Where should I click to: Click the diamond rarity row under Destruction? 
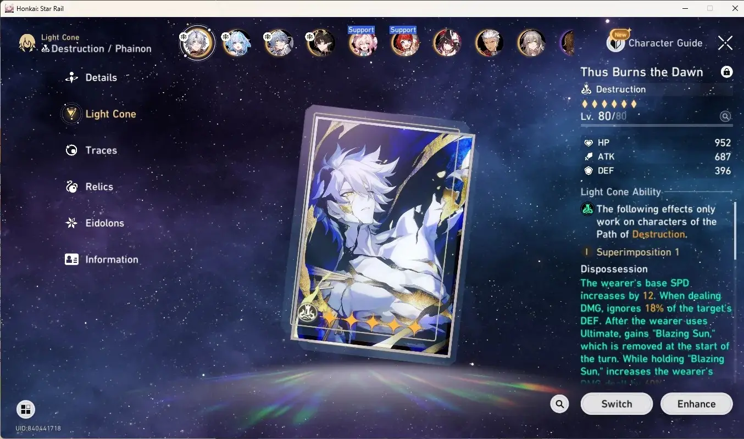(x=609, y=104)
